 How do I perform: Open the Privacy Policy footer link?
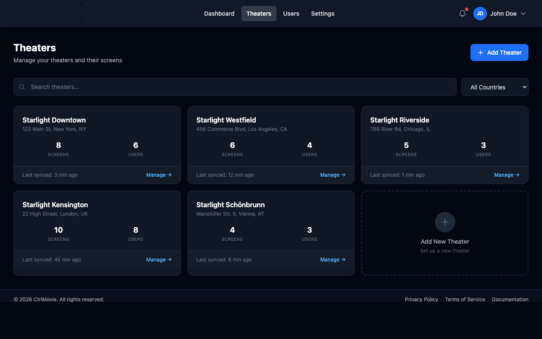421,300
